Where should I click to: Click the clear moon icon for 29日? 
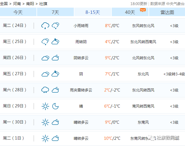55,106
